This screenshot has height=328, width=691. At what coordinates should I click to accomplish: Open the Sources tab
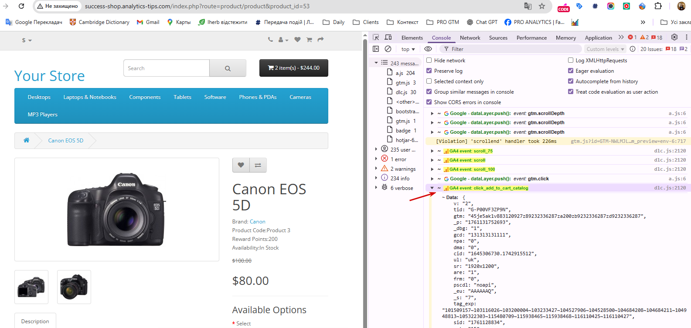point(498,38)
